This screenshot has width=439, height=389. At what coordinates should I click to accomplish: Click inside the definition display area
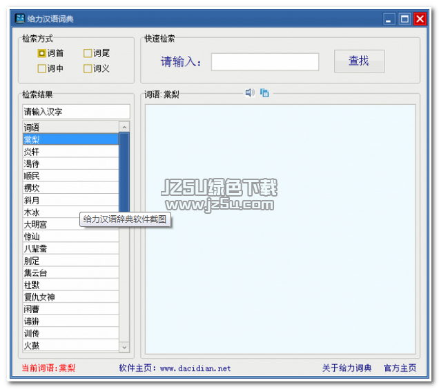(x=280, y=230)
